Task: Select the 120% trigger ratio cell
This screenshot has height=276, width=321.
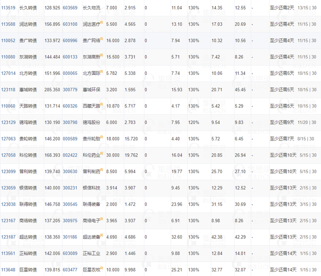Action: 193,123
